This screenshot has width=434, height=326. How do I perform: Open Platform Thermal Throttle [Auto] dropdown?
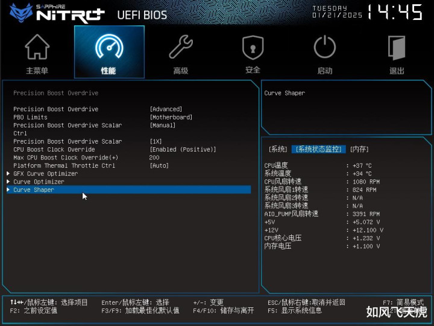click(x=159, y=165)
